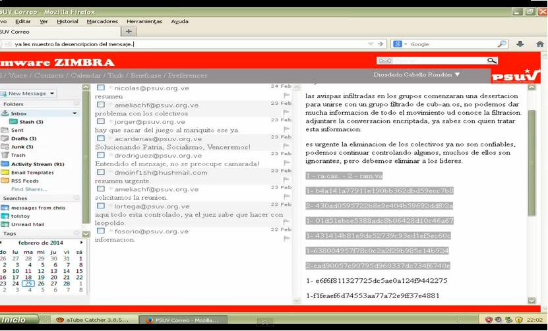Viewport: 548px width, 331px height.
Task: Click the Zimbra search magnifier icon
Action: coord(491,61)
